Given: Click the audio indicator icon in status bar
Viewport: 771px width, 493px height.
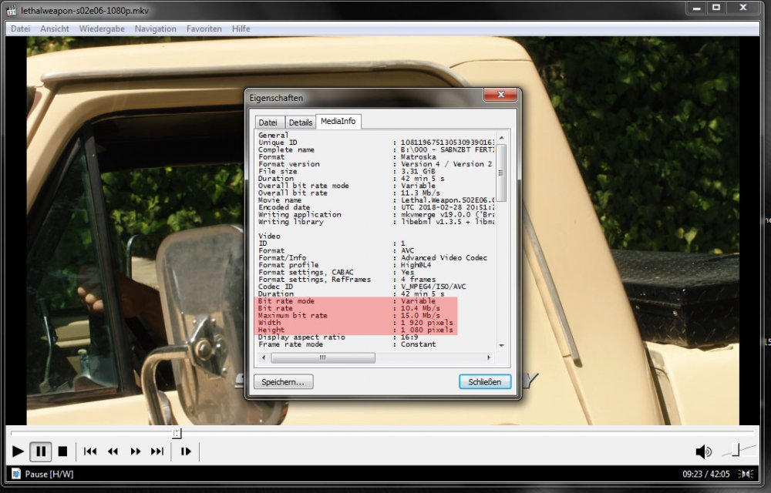Looking at the screenshot, I should click(747, 474).
